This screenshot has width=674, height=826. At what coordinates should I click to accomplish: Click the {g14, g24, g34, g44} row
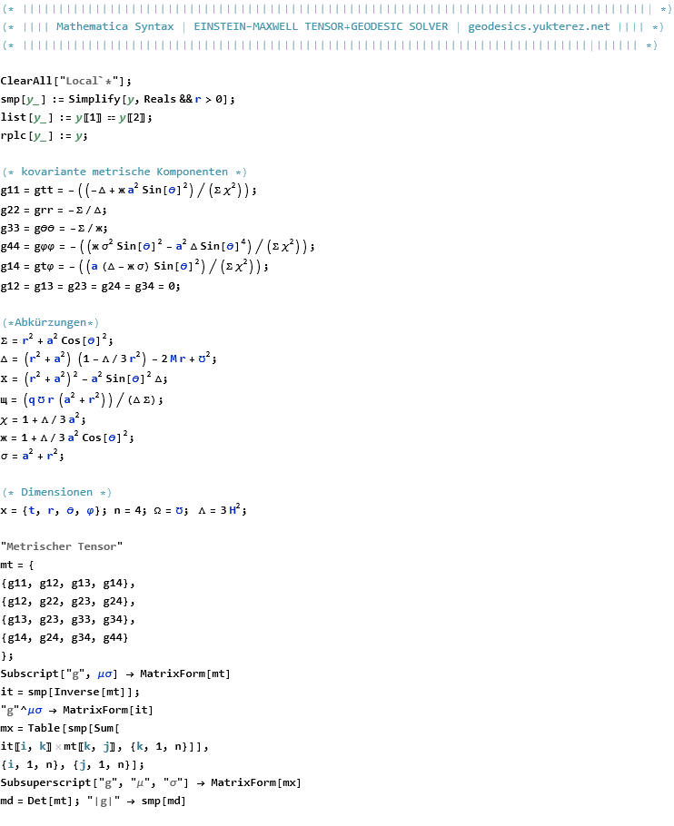click(64, 637)
